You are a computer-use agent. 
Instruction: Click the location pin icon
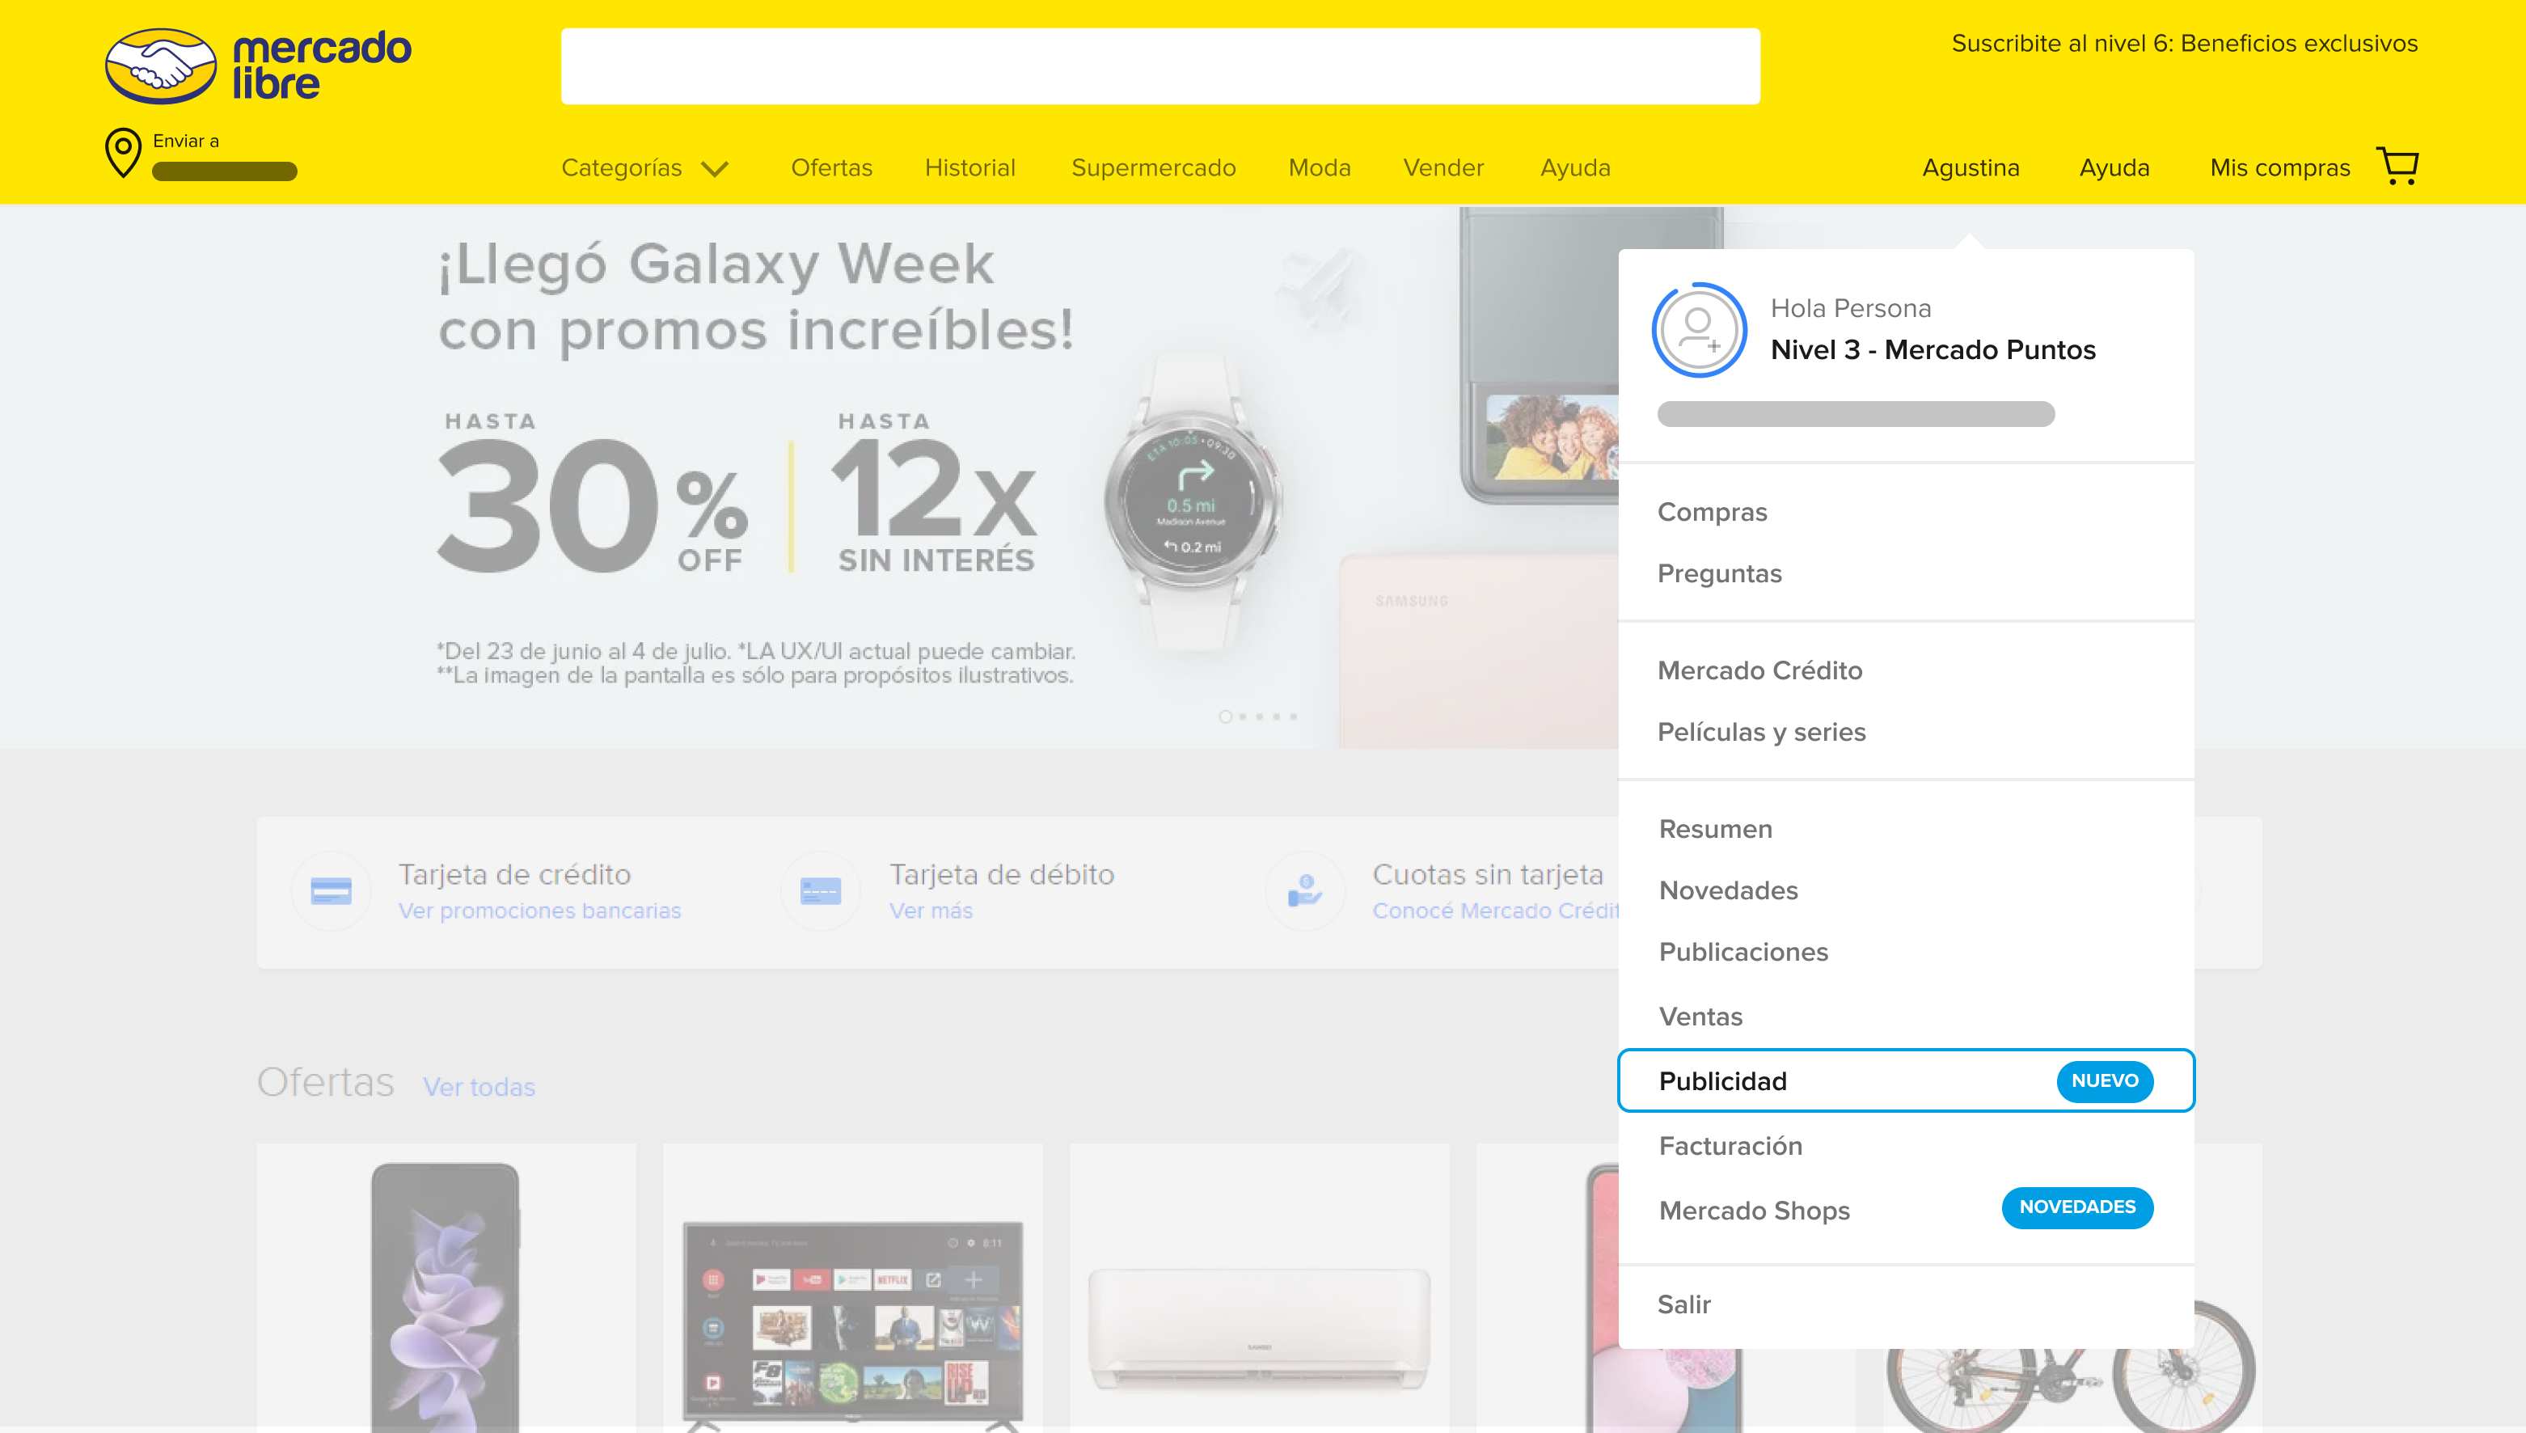coord(123,153)
